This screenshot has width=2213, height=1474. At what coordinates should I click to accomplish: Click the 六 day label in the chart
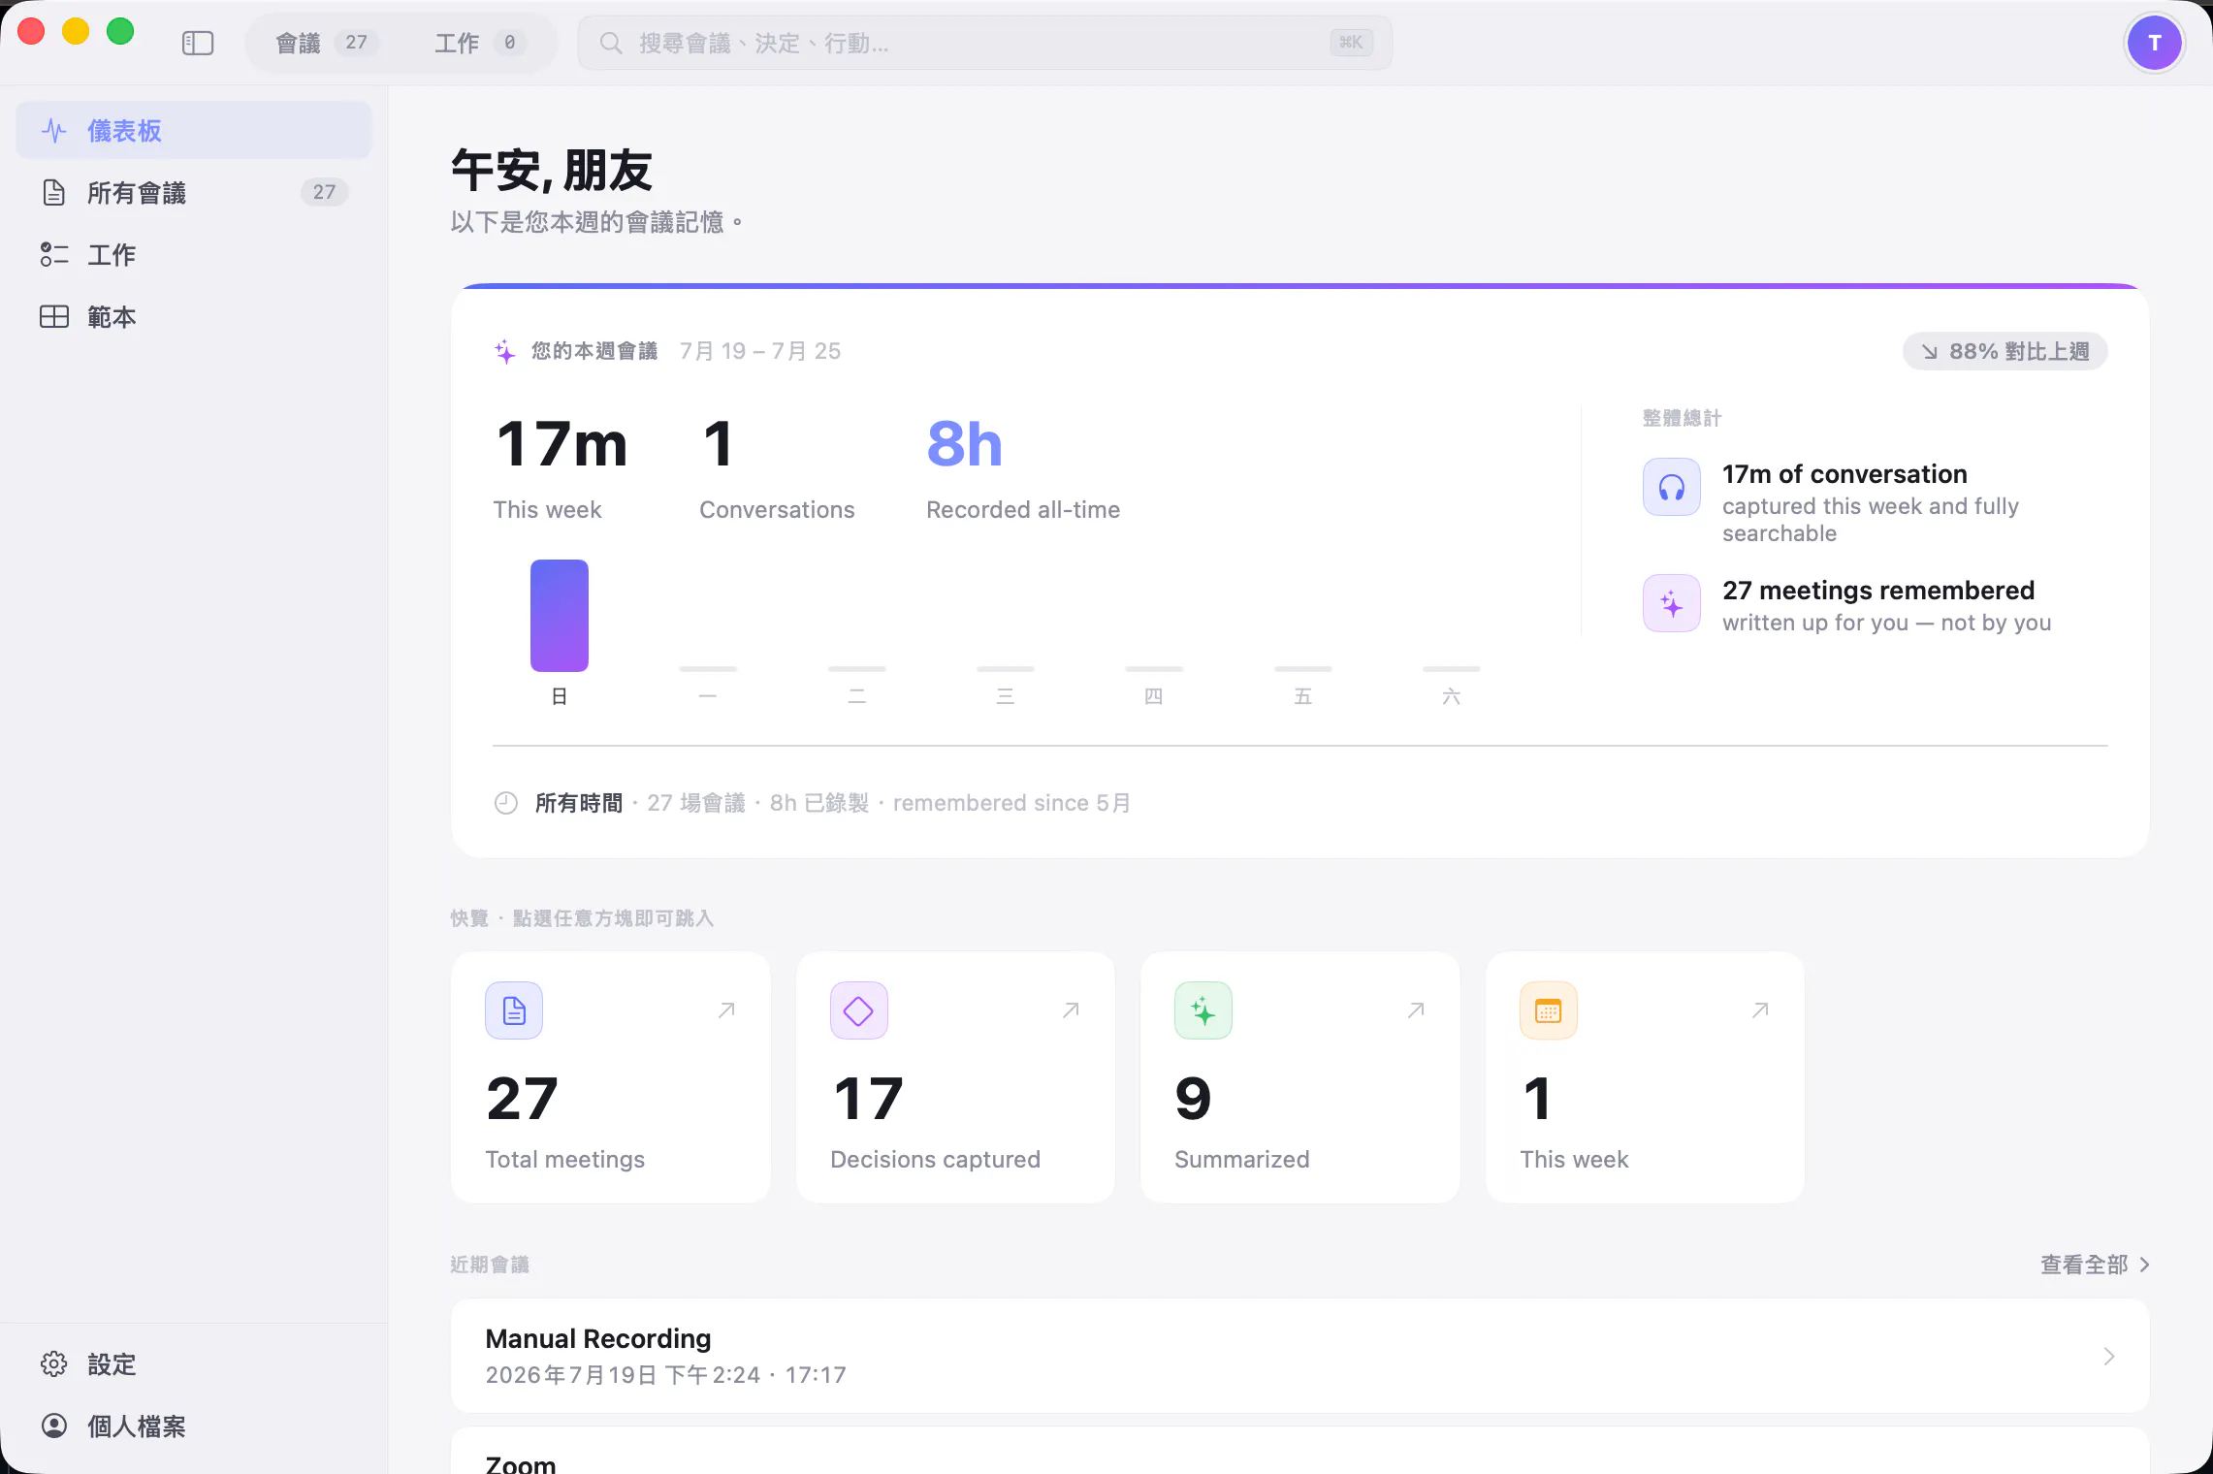(x=1451, y=696)
